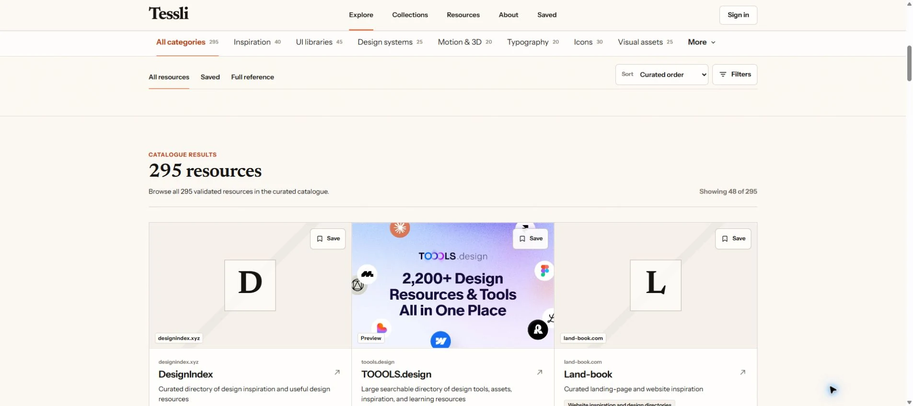
Task: Open the About page link
Action: coord(509,15)
